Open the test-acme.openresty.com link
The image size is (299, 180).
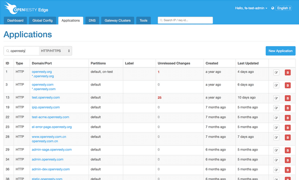pyautogui.click(x=50, y=117)
